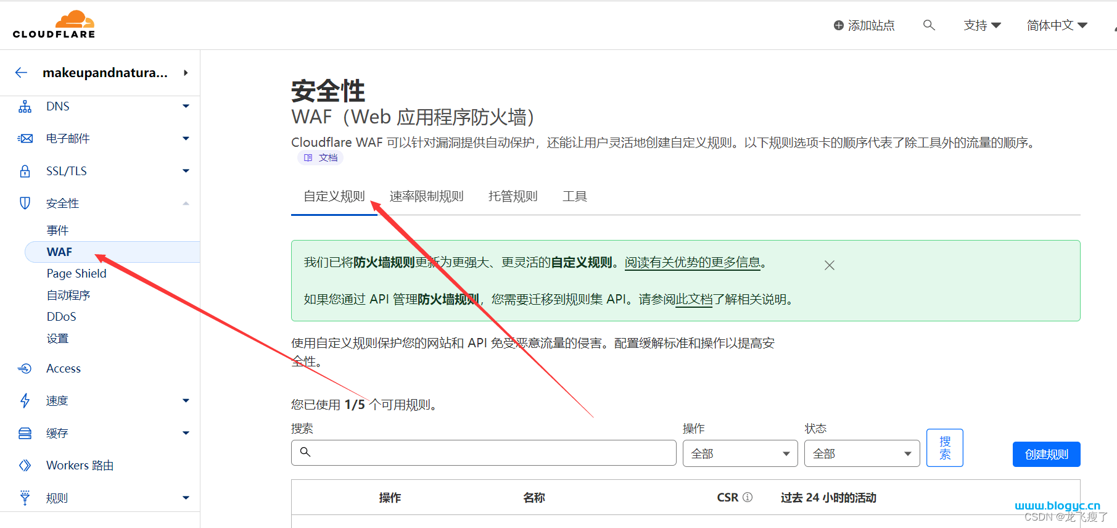The image size is (1117, 528).
Task: Click the email envelope icon in sidebar
Action: point(25,139)
